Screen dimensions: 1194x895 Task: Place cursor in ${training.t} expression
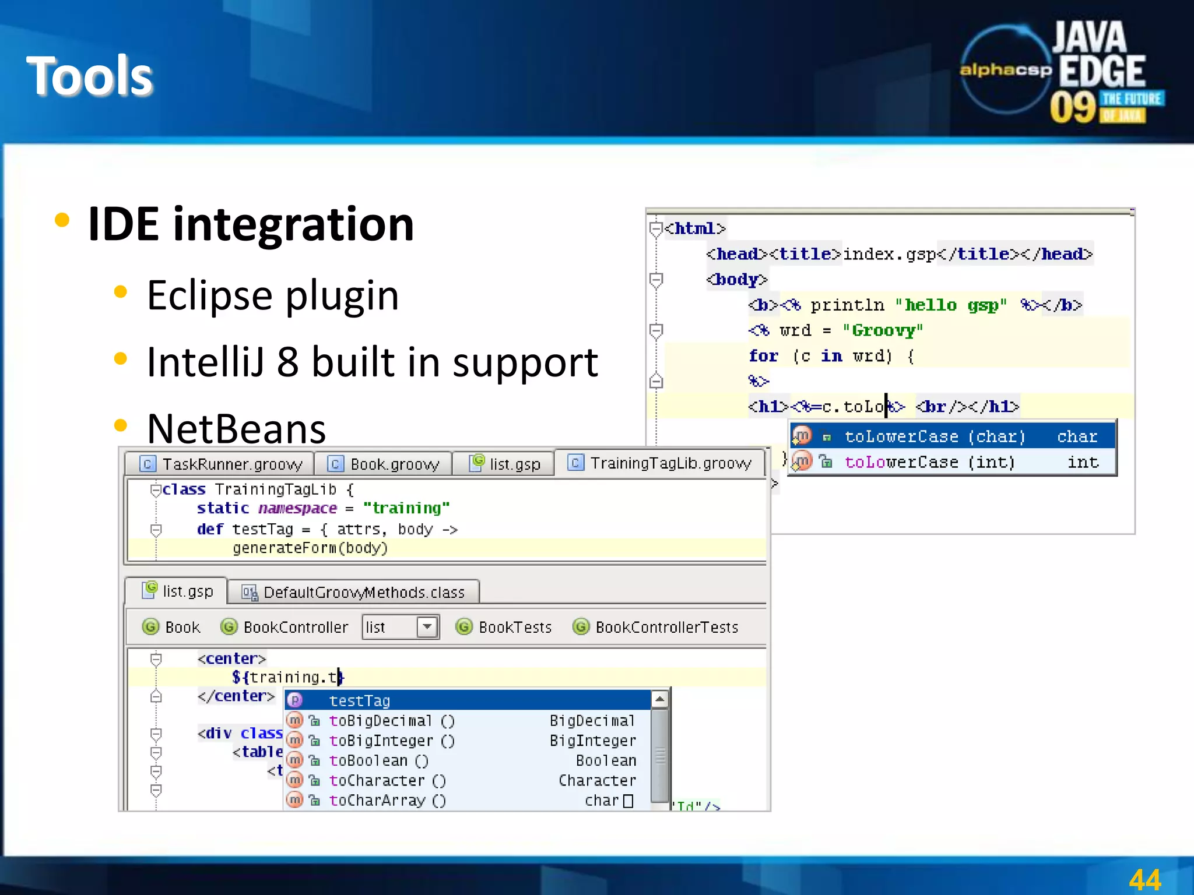click(288, 677)
